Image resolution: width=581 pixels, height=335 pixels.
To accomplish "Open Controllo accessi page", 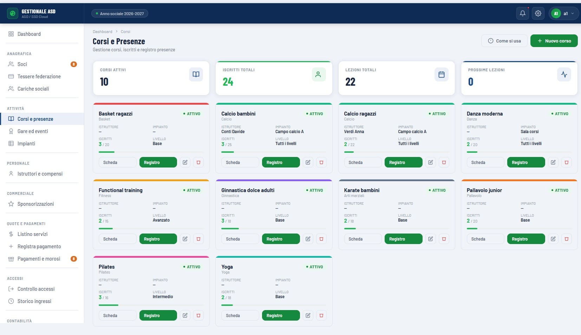I will click(42, 289).
